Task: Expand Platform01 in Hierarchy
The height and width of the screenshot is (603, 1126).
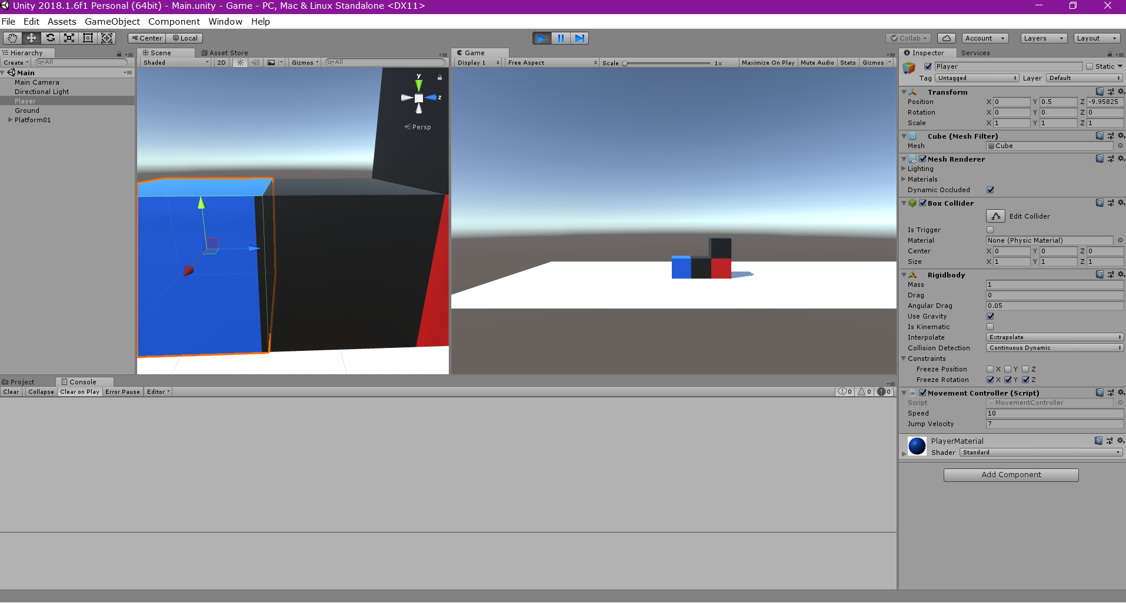Action: tap(10, 120)
